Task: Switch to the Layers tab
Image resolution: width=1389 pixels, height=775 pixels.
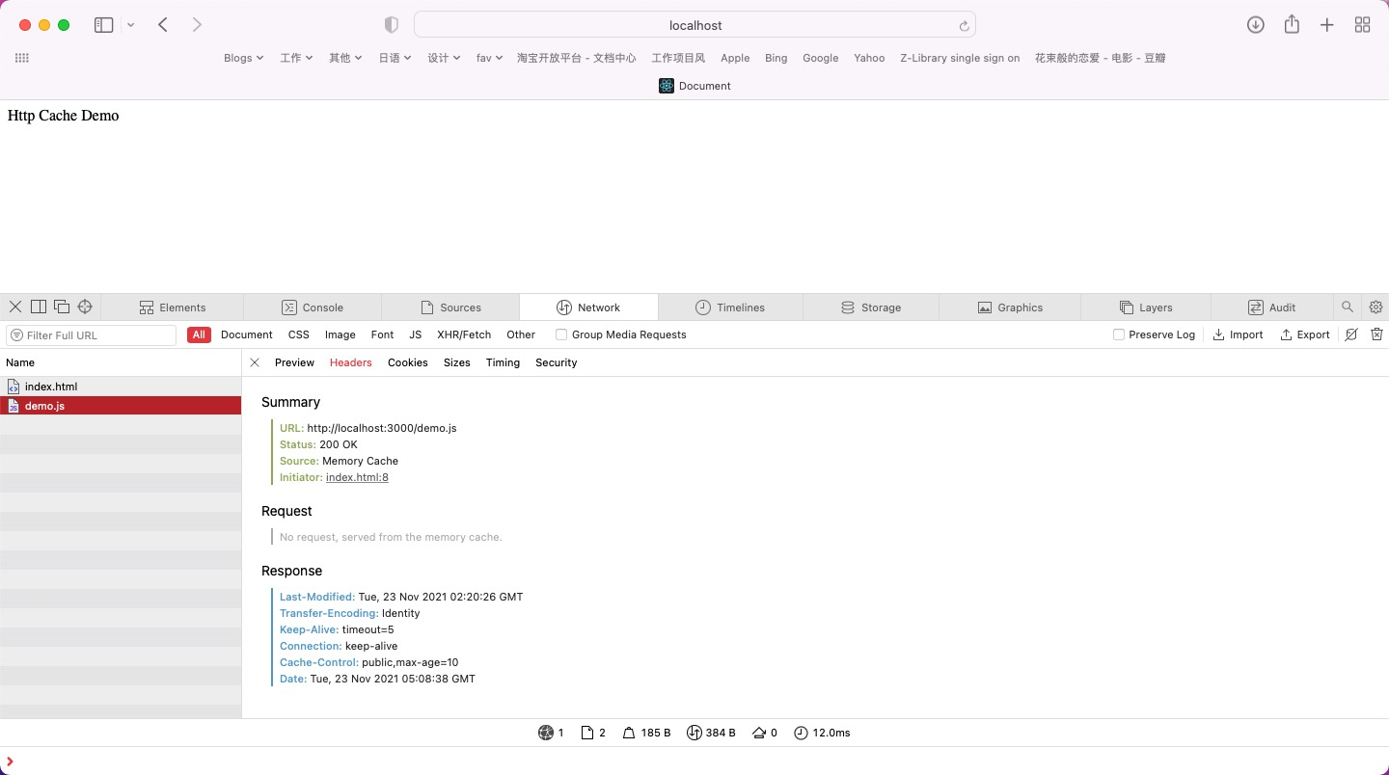Action: click(1146, 307)
